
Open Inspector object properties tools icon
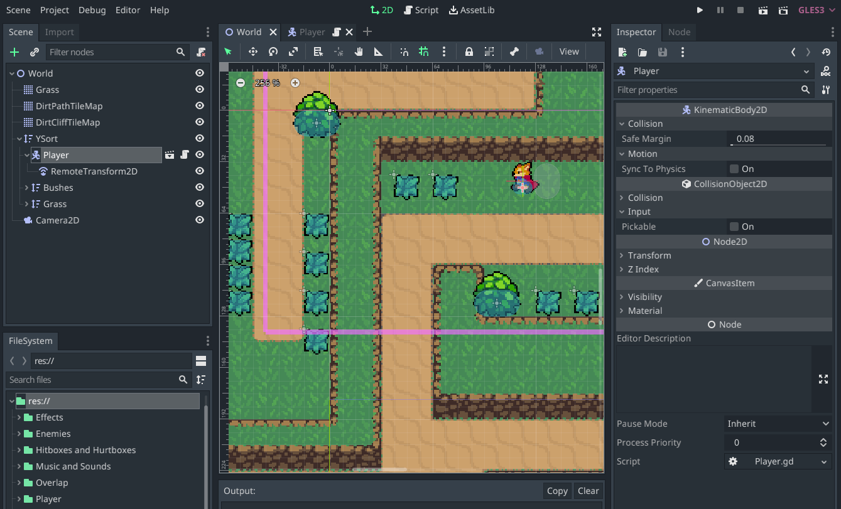826,90
